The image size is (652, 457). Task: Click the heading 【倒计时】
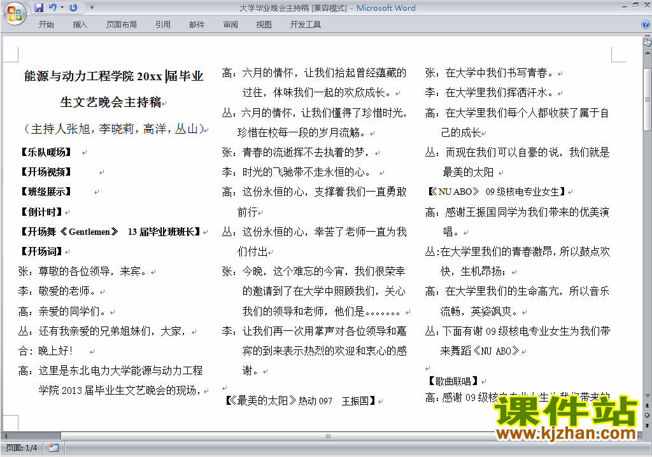click(41, 212)
